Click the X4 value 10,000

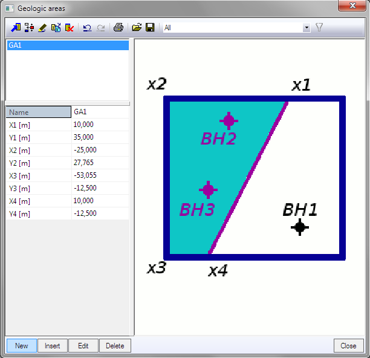100,201
